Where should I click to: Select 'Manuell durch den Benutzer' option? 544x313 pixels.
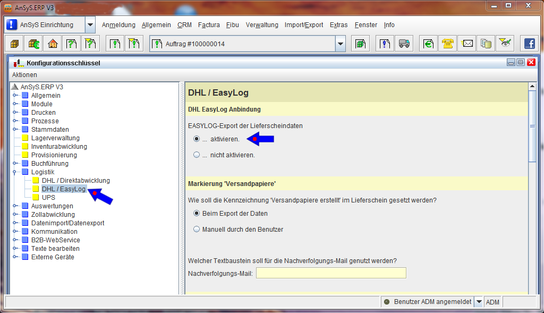pos(197,230)
